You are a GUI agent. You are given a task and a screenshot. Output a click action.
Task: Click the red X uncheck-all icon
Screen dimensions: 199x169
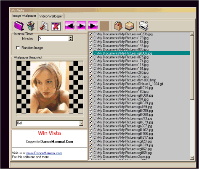(56, 26)
